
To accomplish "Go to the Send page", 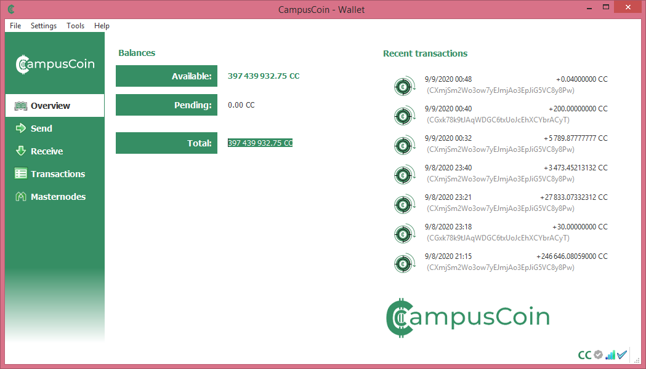I will point(55,129).
